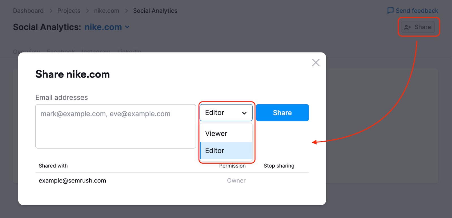Go to Dashboard in the breadcrumb
Screen dimensions: 452x218
[28, 11]
